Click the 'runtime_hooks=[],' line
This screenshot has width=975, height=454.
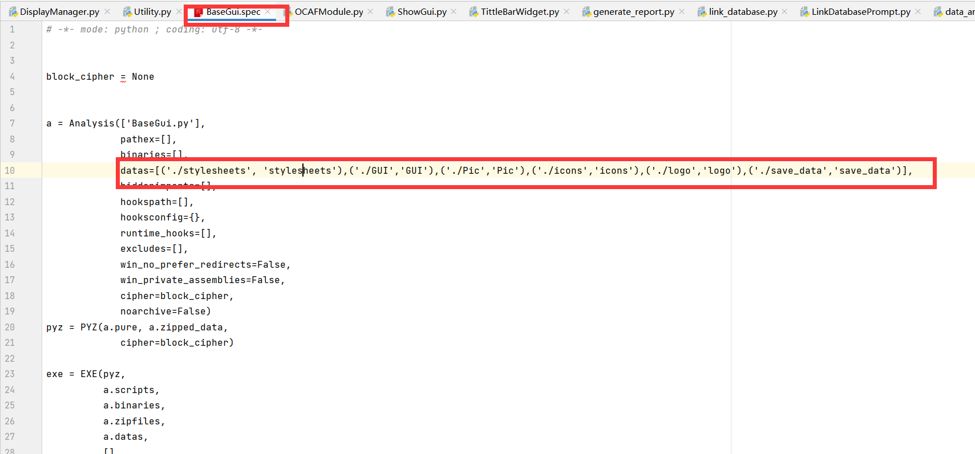point(168,234)
